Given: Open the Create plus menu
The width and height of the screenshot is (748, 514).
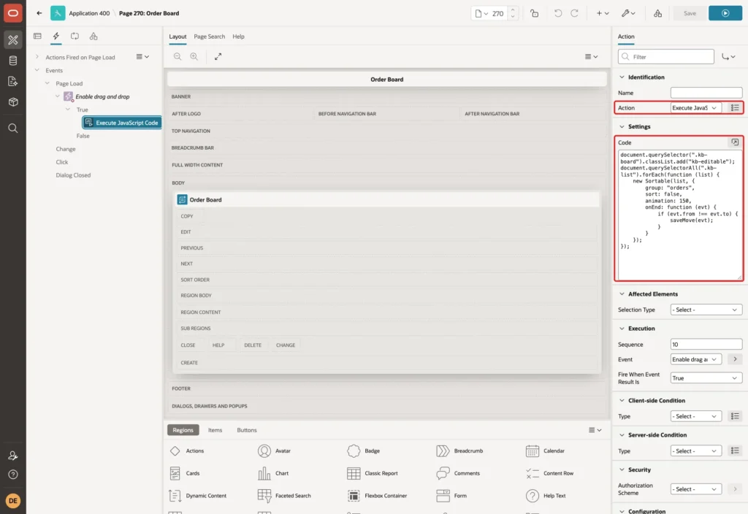Looking at the screenshot, I should point(603,13).
